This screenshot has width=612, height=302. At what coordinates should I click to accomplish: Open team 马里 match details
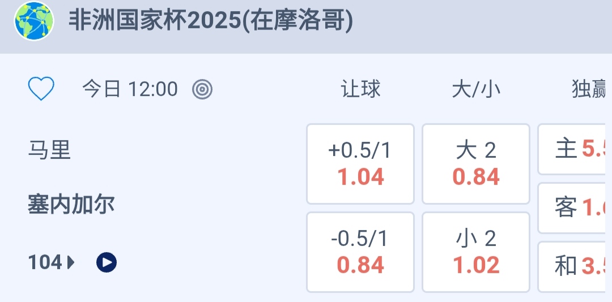(49, 150)
